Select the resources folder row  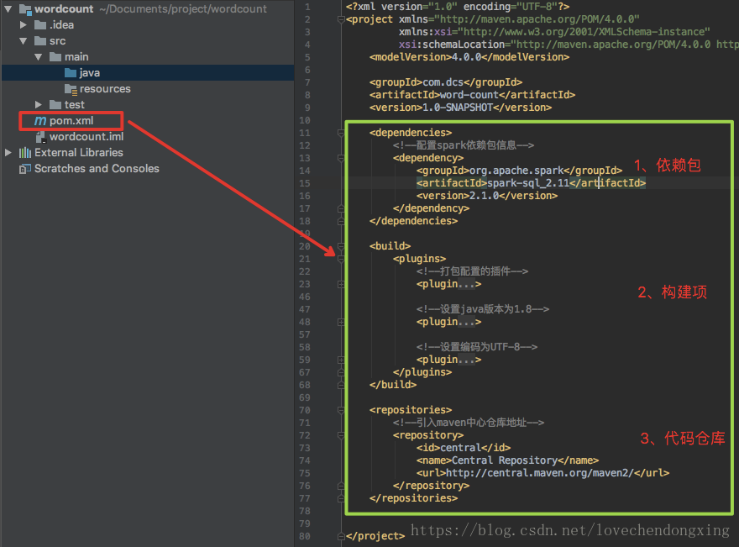(x=148, y=89)
